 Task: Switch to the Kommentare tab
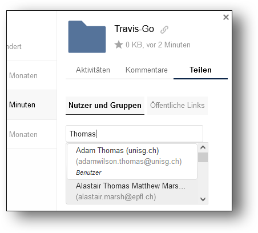pos(147,70)
